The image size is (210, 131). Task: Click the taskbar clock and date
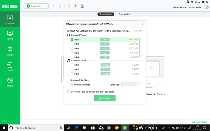tap(197, 128)
